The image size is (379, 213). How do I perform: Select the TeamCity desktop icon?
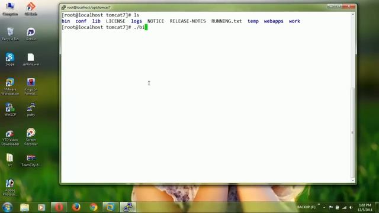coord(31,160)
